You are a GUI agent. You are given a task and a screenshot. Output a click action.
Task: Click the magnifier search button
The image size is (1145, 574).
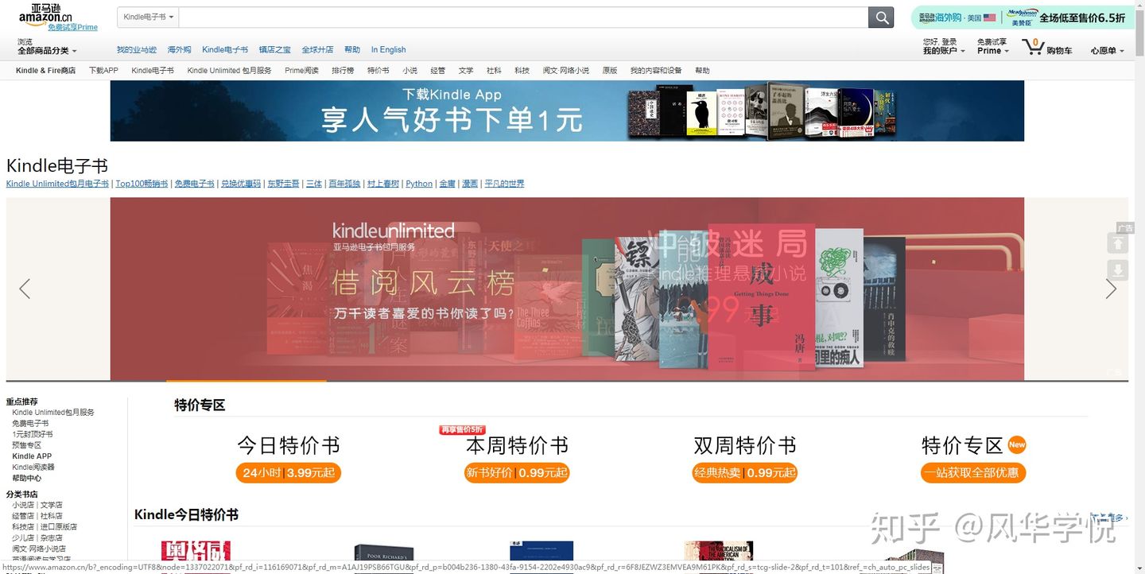click(x=881, y=17)
